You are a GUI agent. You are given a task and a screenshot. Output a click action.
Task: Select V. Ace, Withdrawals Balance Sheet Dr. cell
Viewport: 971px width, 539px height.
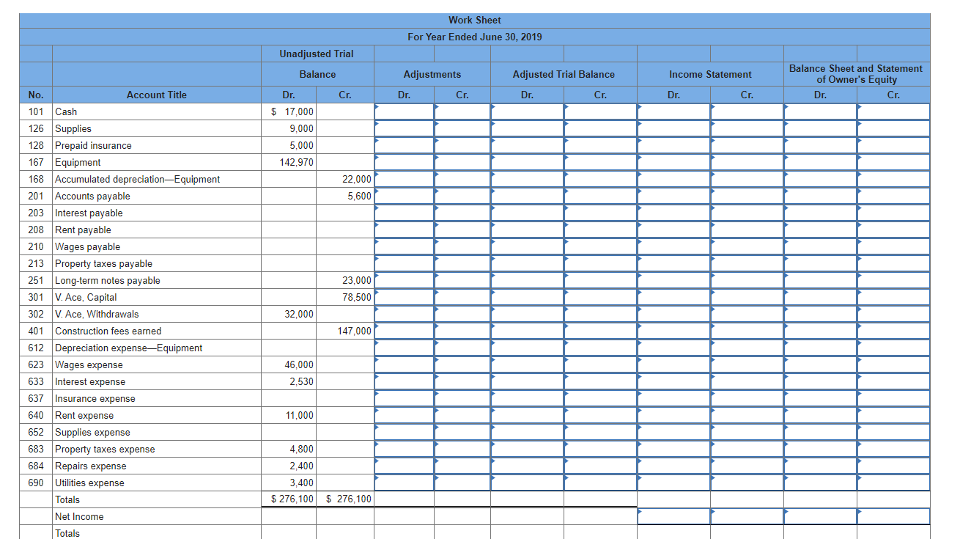point(820,314)
